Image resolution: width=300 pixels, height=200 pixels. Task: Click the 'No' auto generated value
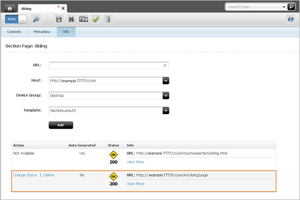click(x=82, y=175)
